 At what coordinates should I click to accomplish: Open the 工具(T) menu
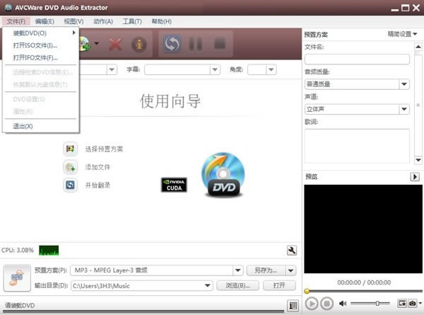tap(132, 21)
